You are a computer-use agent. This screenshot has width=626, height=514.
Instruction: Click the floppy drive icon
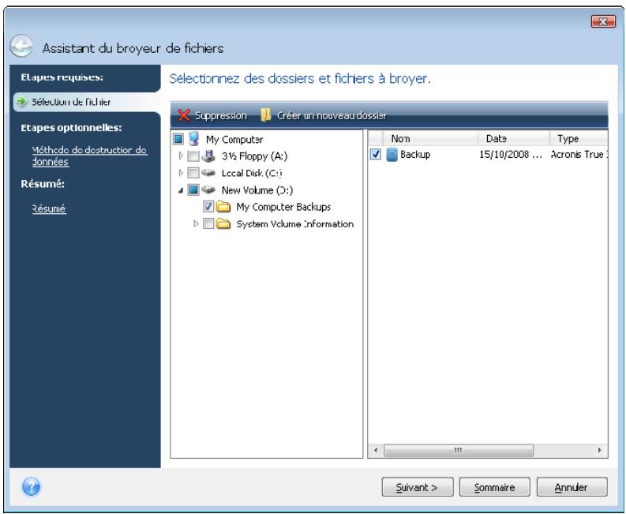point(208,156)
